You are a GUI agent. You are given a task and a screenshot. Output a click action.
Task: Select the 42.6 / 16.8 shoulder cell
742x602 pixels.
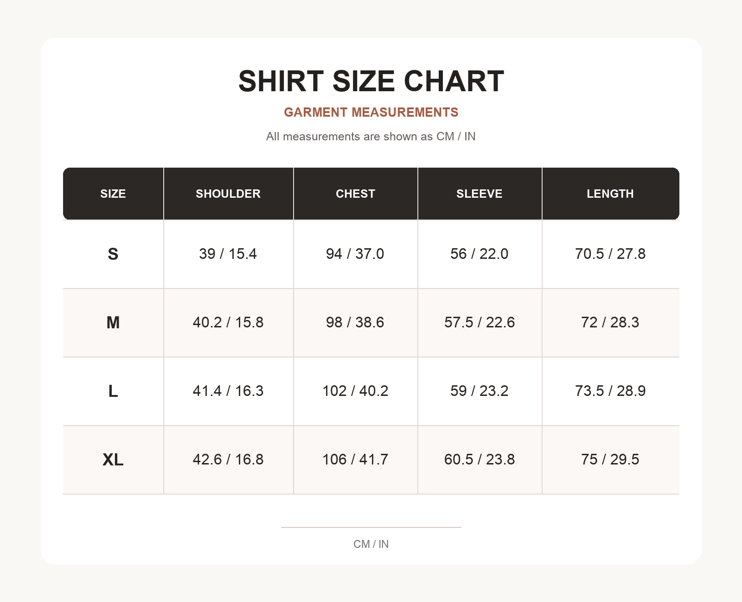[x=228, y=459]
